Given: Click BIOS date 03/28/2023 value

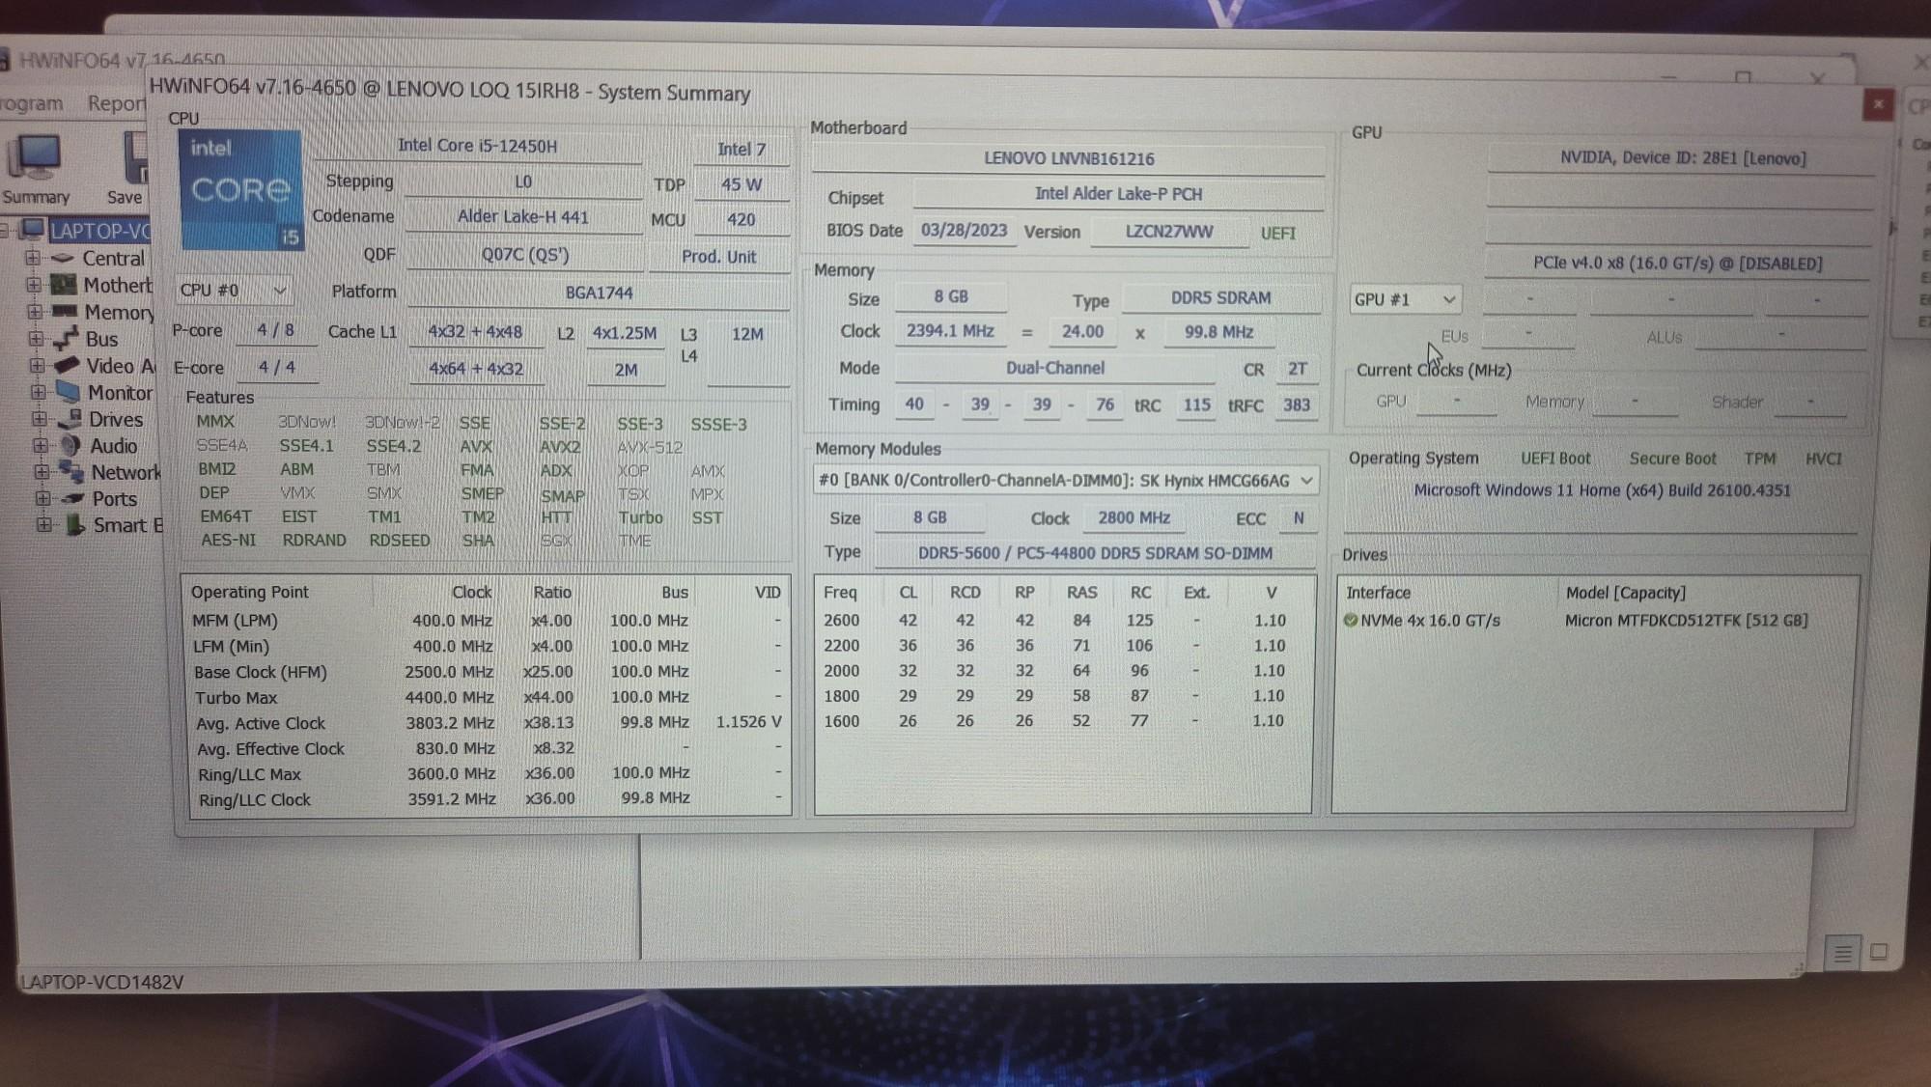Looking at the screenshot, I should click(x=964, y=230).
